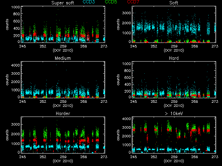Click the 245 x-axis tick under Harder plot
The image size is (222, 166).
(23, 156)
